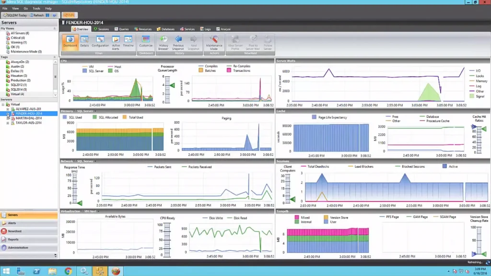This screenshot has width=491, height=276.
Task: Switch to the Analyze tab
Action: (223, 29)
